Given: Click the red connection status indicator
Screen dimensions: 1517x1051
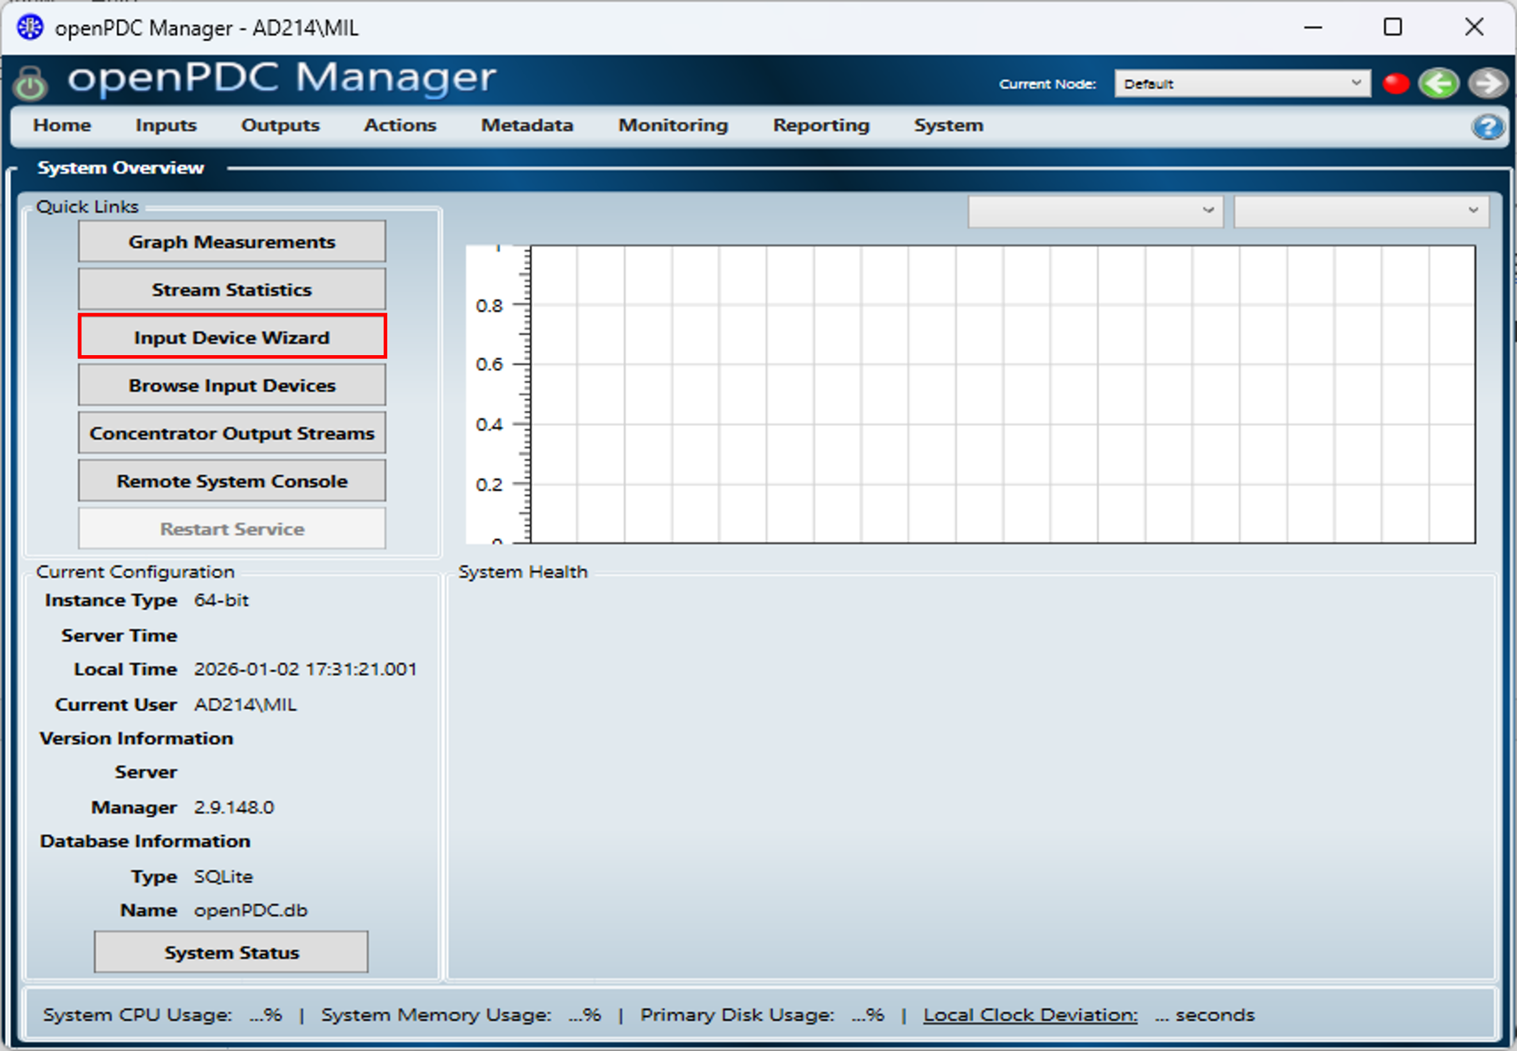Looking at the screenshot, I should [x=1395, y=84].
